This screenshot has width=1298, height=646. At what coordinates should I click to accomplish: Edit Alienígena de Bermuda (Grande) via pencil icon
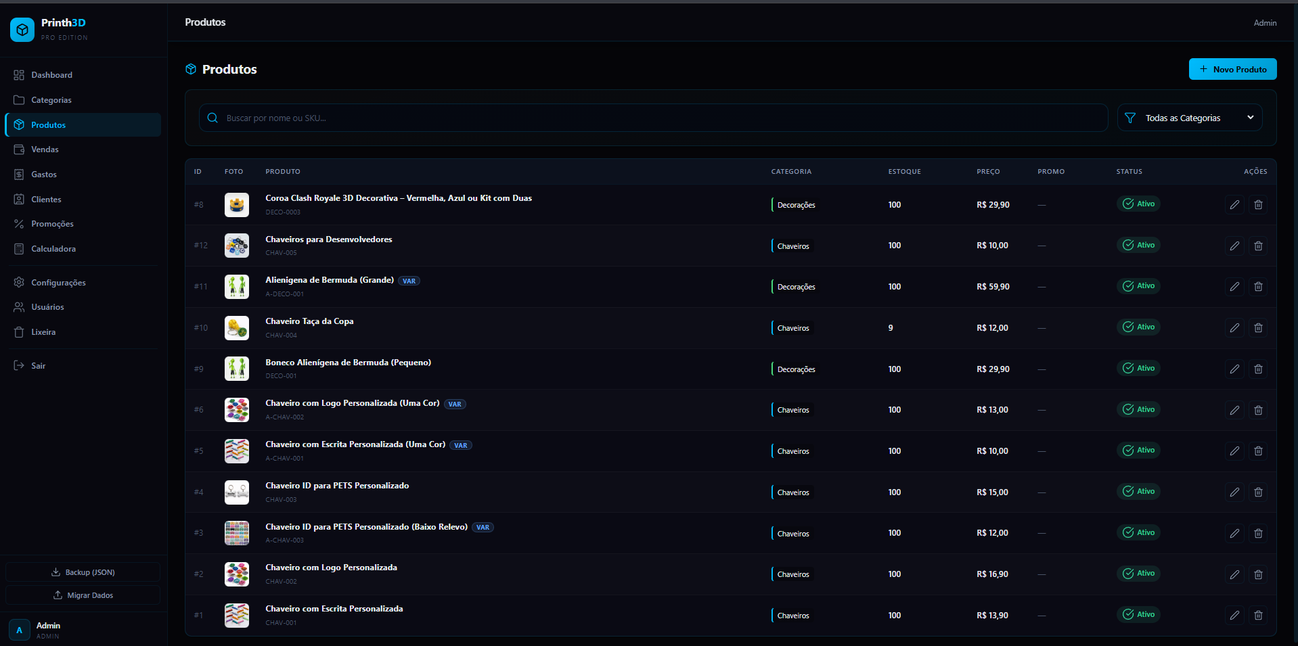1234,287
